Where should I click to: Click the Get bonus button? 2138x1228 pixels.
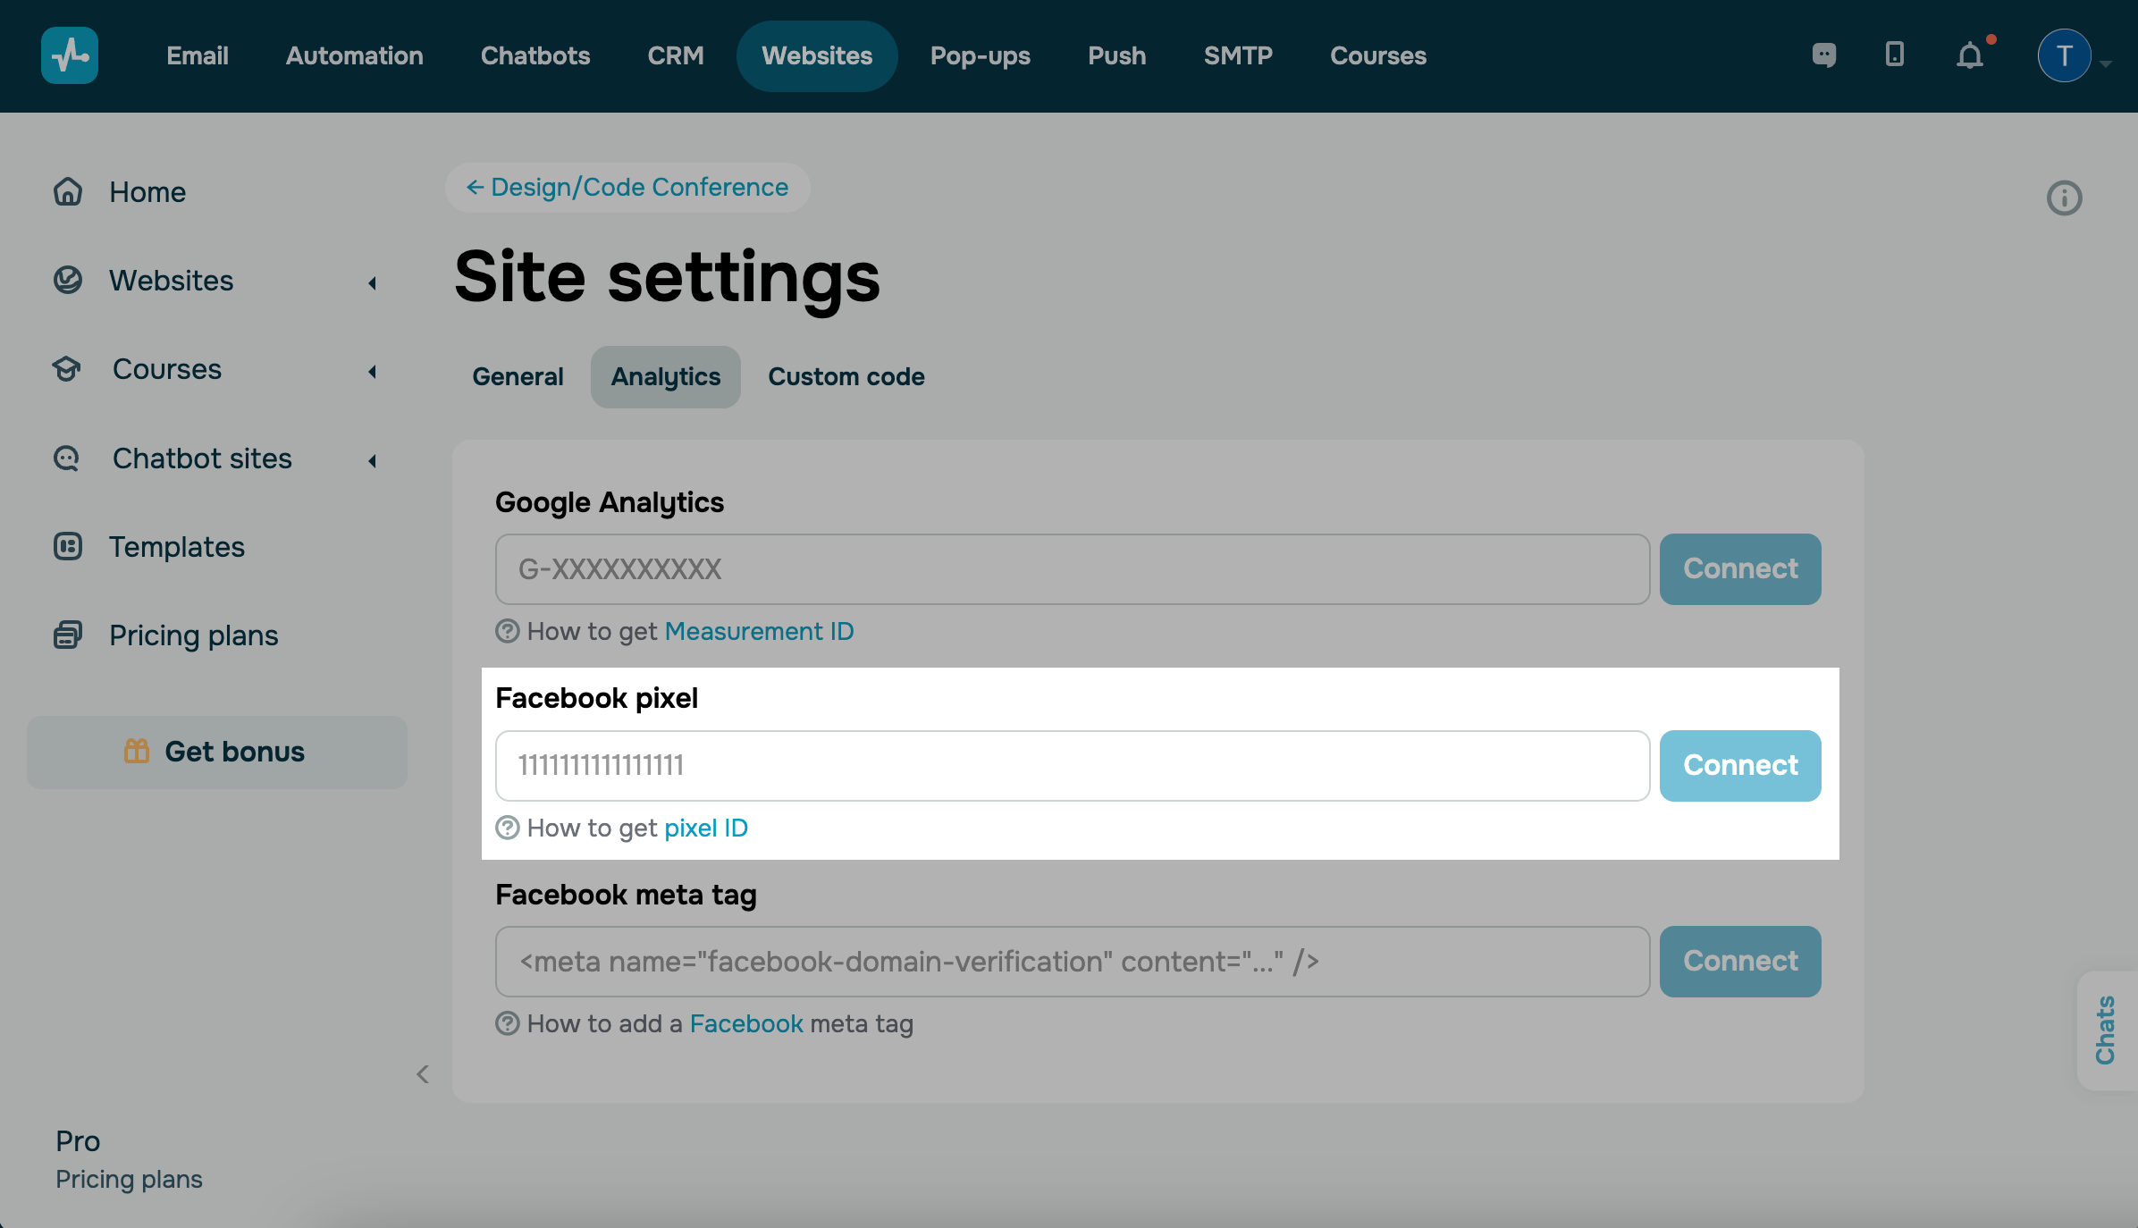216,752
